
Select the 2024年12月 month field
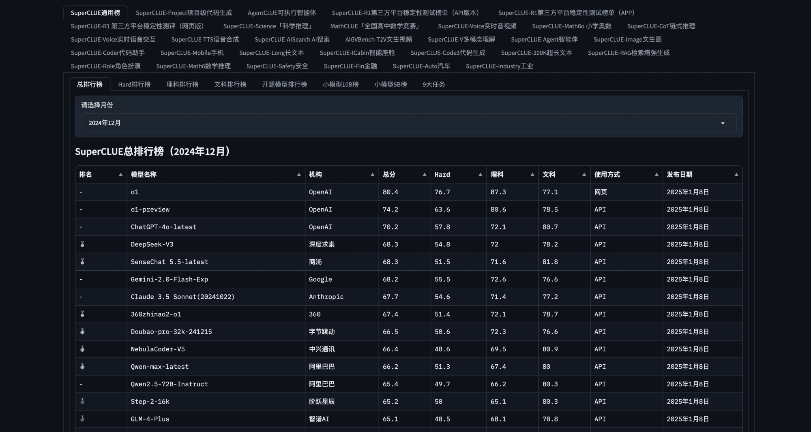[409, 123]
